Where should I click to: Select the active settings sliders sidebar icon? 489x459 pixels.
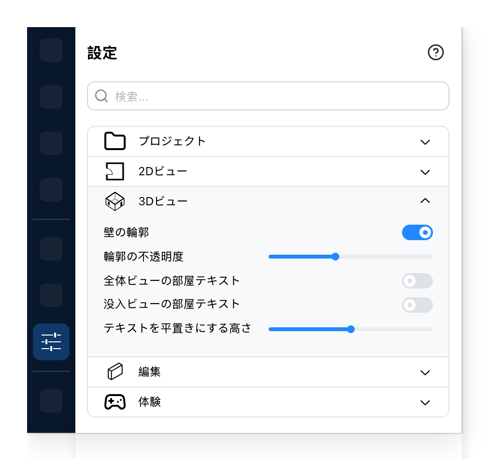51,341
